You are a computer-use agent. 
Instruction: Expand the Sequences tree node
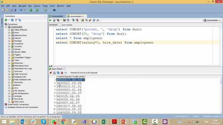9,63
